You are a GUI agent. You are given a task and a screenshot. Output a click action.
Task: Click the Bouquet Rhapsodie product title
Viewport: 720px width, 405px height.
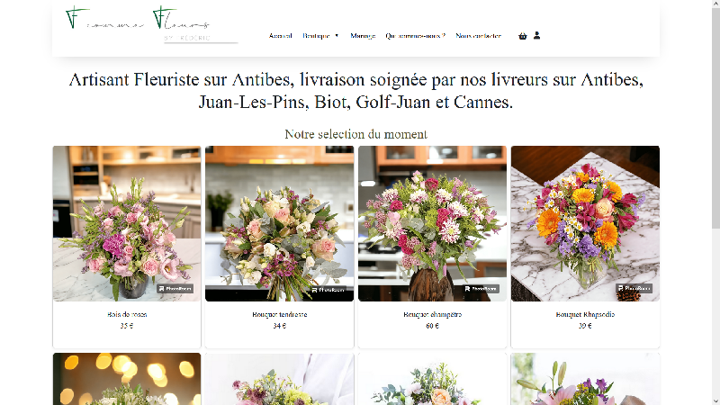click(585, 314)
